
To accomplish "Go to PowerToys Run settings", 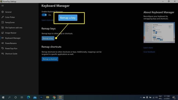I will tap(11, 48).
